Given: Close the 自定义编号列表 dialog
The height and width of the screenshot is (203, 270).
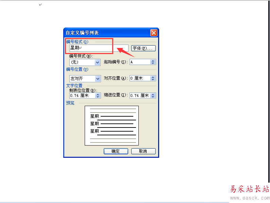Looking at the screenshot, I should pyautogui.click(x=154, y=33).
